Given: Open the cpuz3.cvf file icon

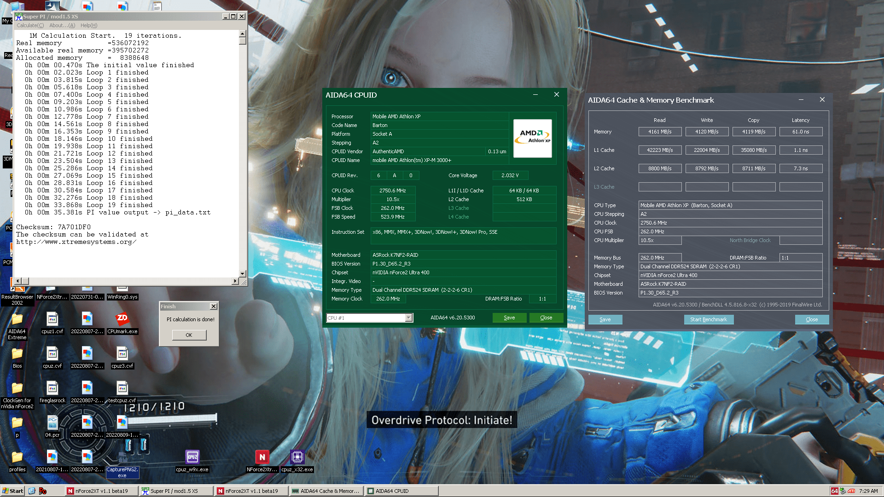Looking at the screenshot, I should pos(122,358).
